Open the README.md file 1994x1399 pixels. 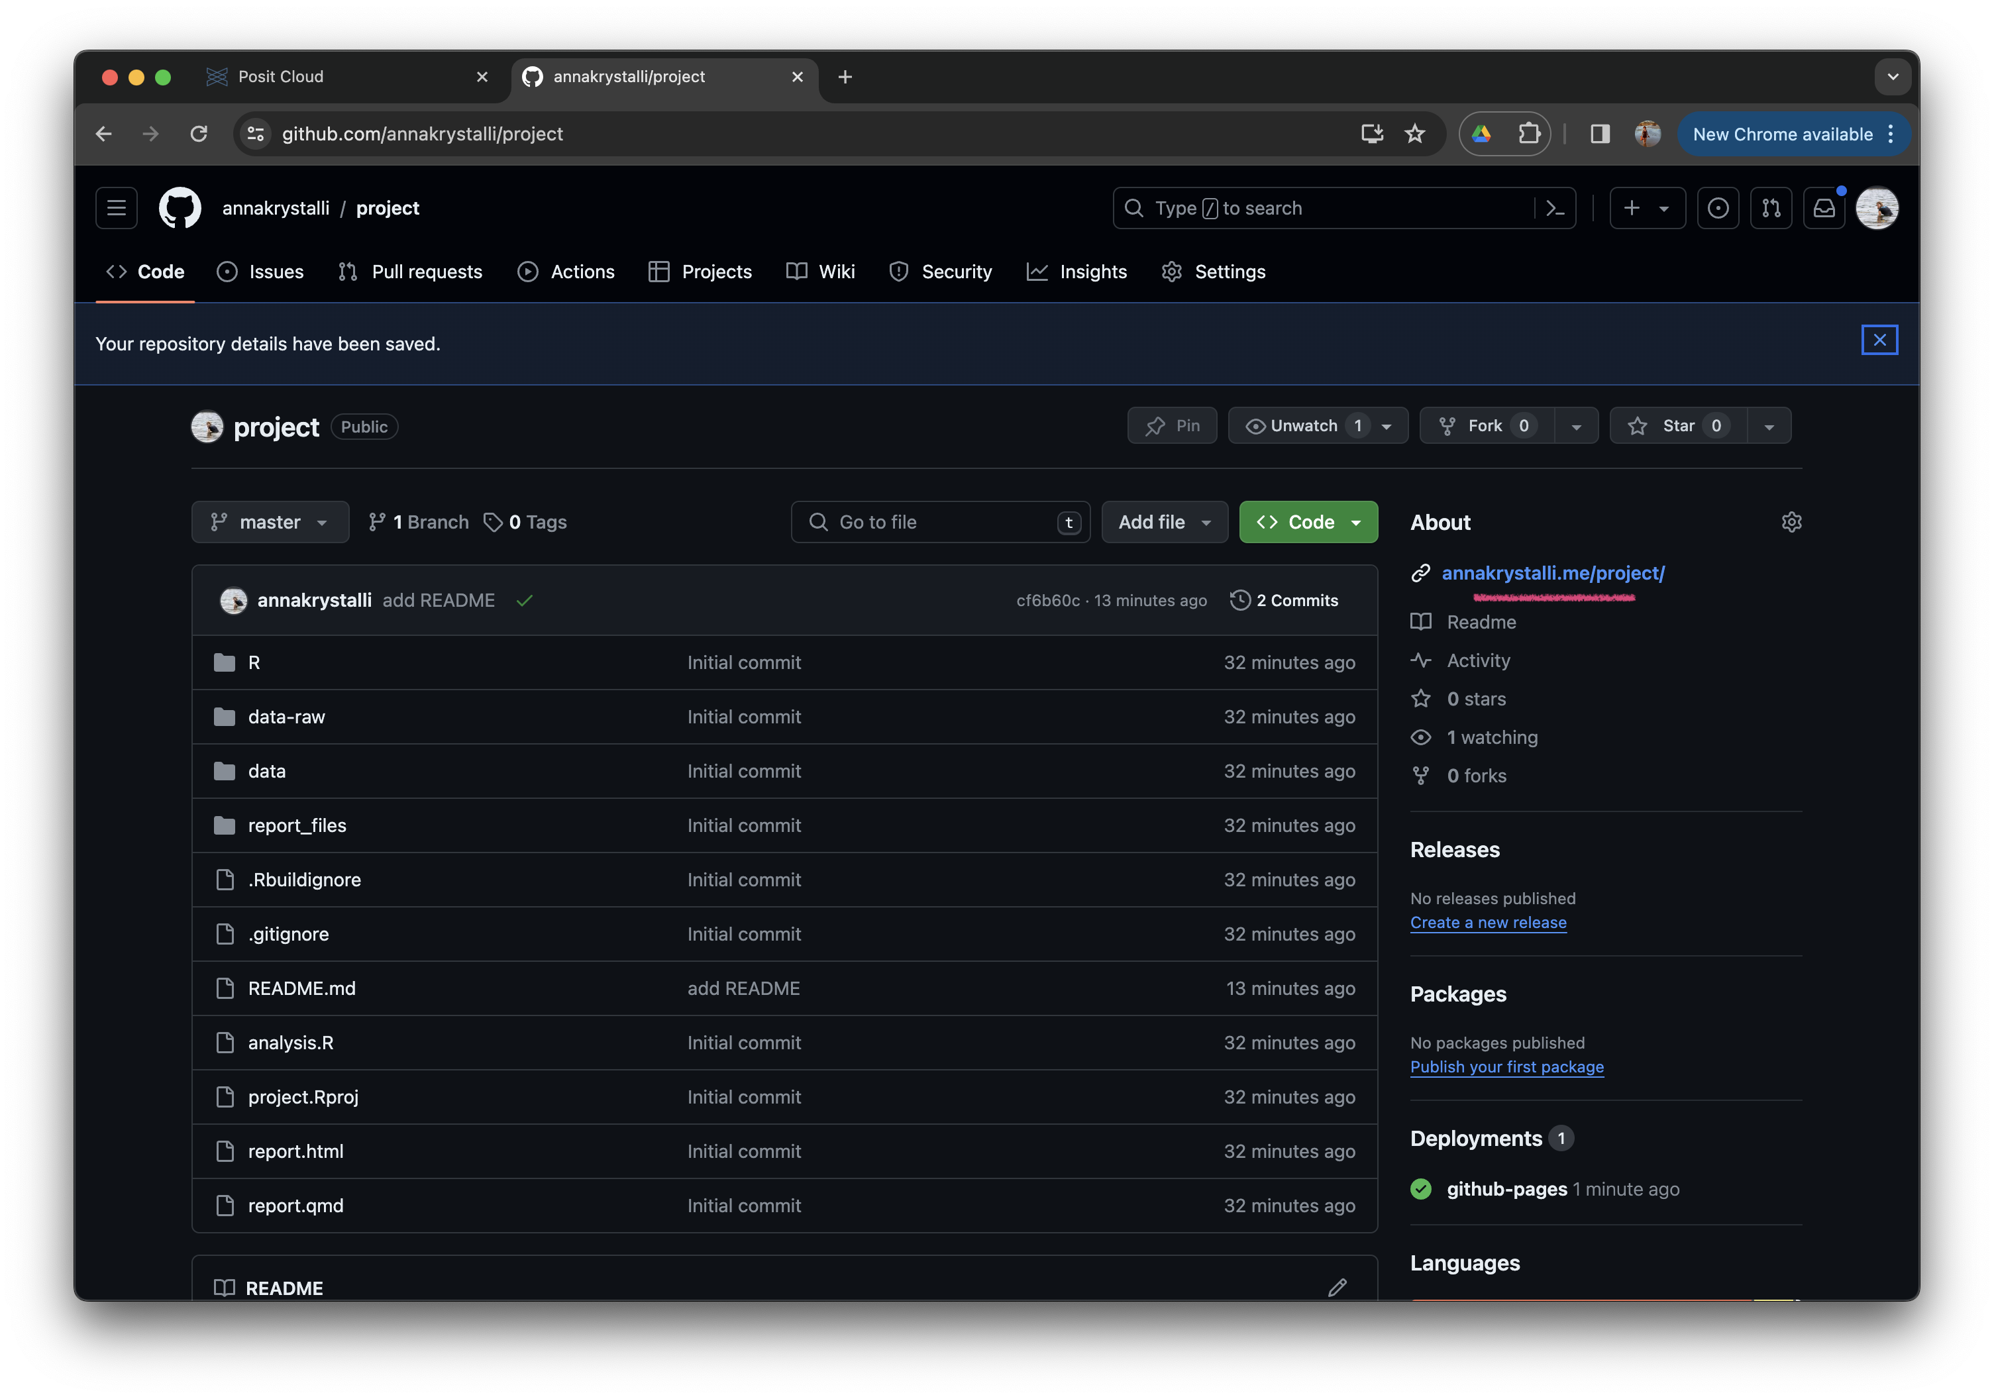302,988
